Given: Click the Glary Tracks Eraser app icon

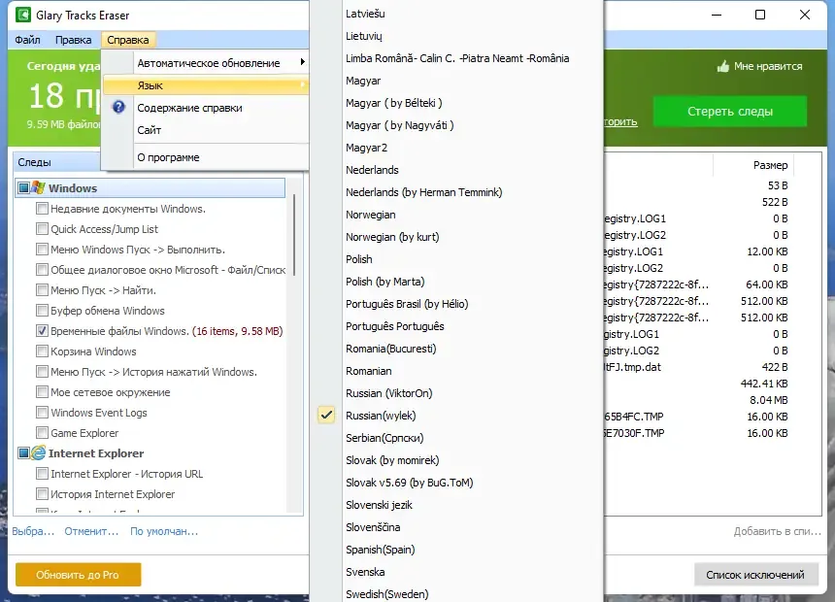Looking at the screenshot, I should coord(23,15).
